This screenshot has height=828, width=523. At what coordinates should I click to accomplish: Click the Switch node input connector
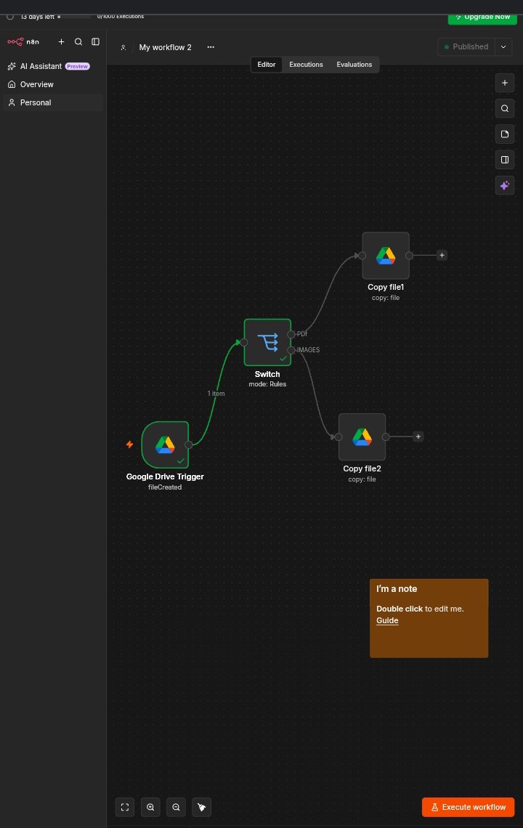click(243, 342)
